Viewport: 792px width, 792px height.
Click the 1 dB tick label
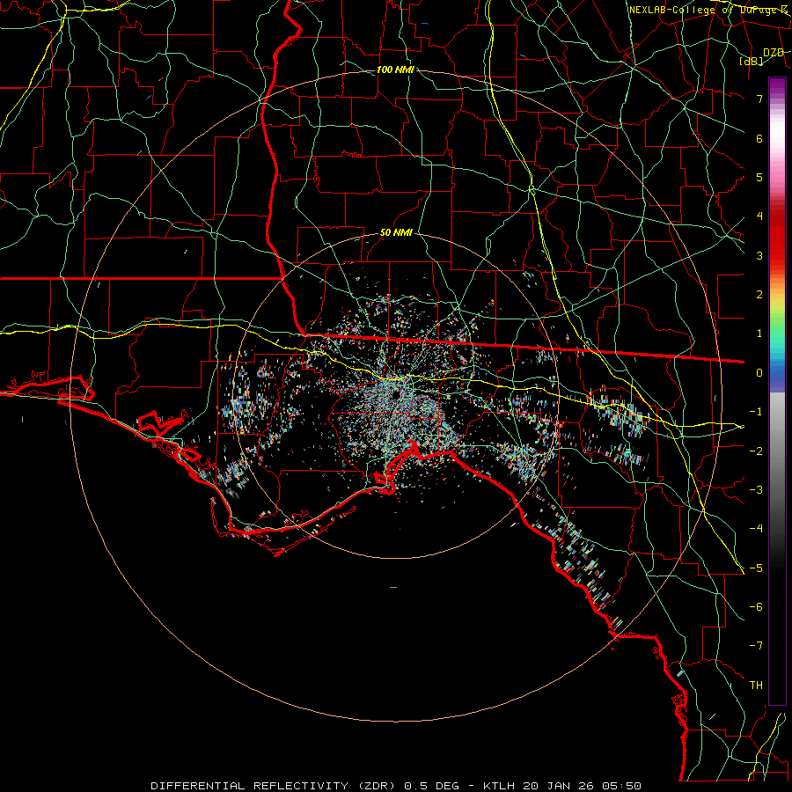click(759, 334)
